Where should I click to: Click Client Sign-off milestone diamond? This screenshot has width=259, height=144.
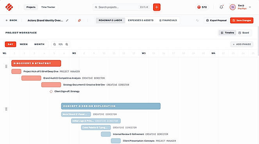(x=51, y=91)
